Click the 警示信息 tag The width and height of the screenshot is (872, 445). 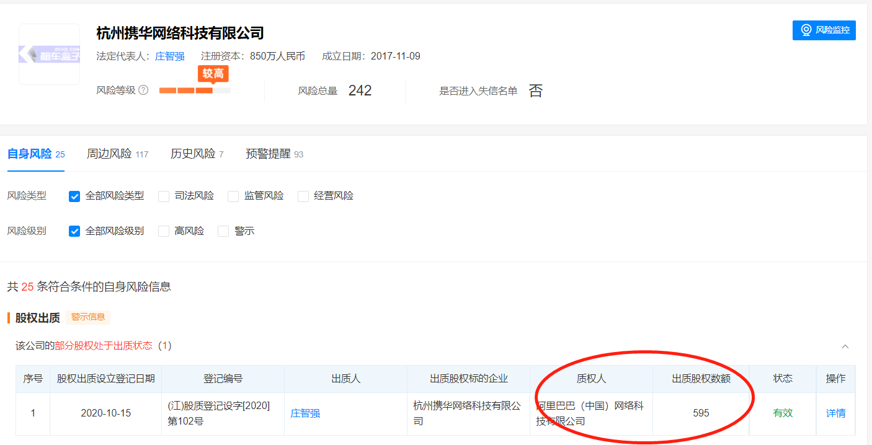[88, 317]
